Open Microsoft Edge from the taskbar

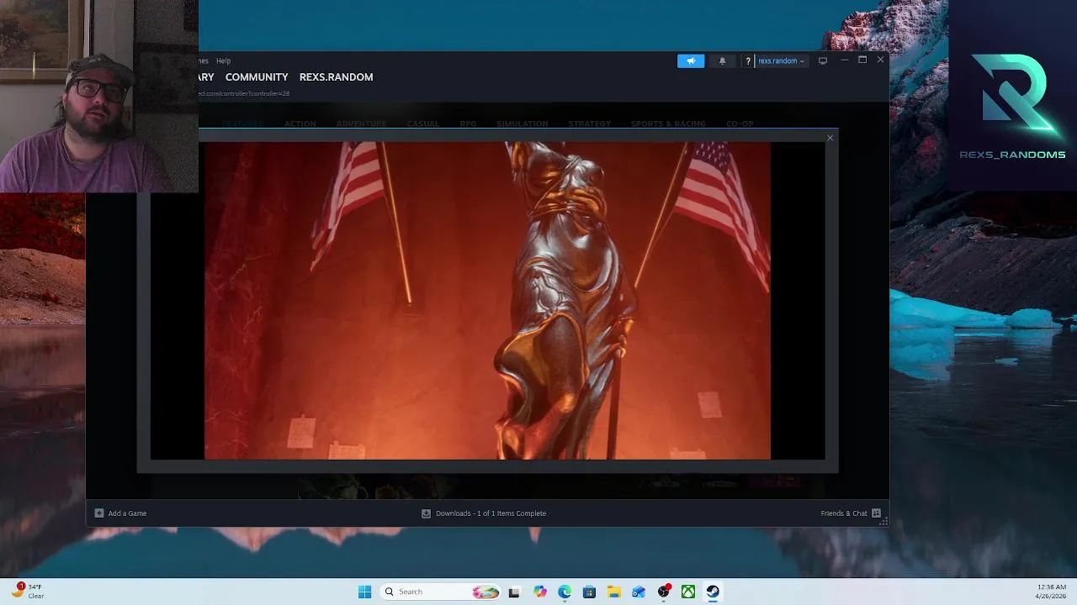(565, 592)
